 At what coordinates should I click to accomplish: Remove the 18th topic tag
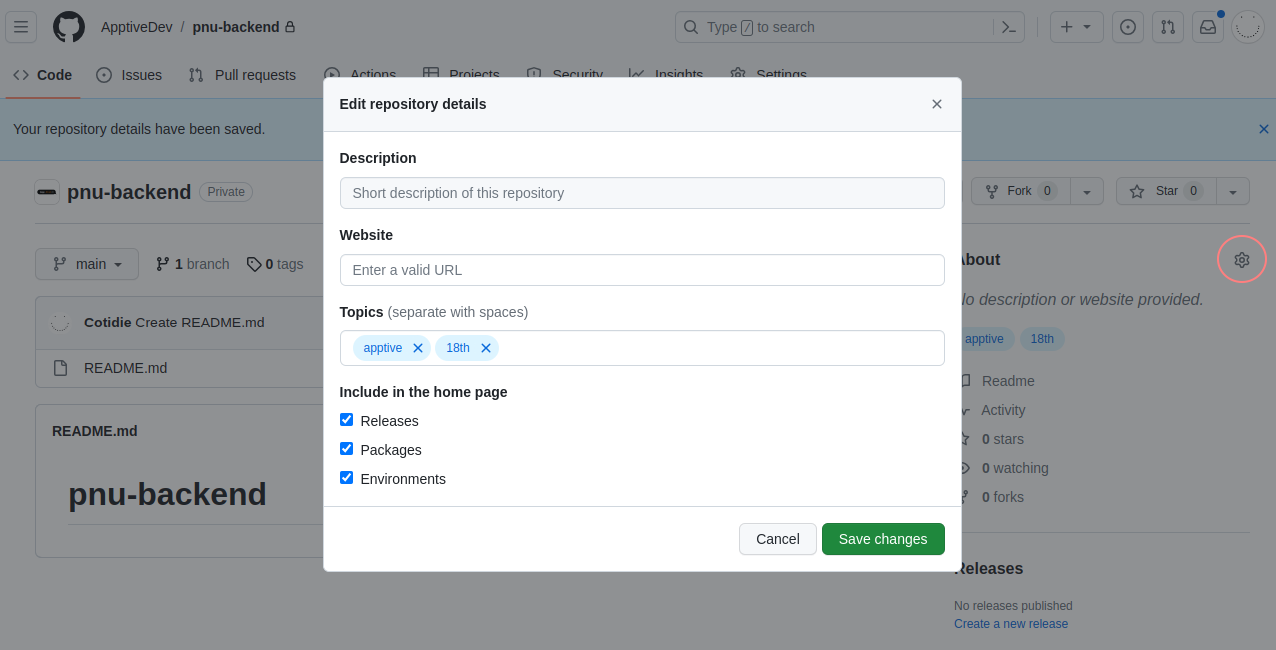pyautogui.click(x=486, y=348)
